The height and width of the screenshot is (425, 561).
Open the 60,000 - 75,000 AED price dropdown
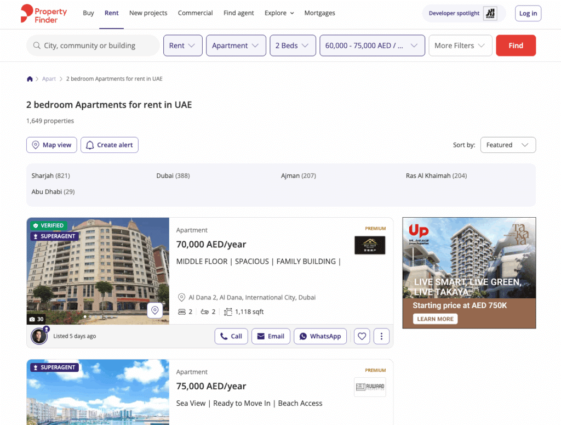[x=372, y=46]
